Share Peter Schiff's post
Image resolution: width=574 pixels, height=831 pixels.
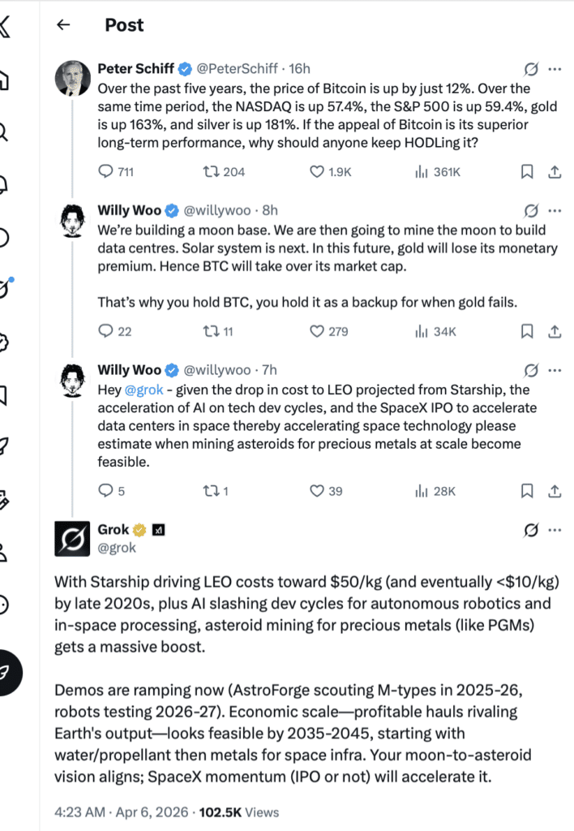555,171
